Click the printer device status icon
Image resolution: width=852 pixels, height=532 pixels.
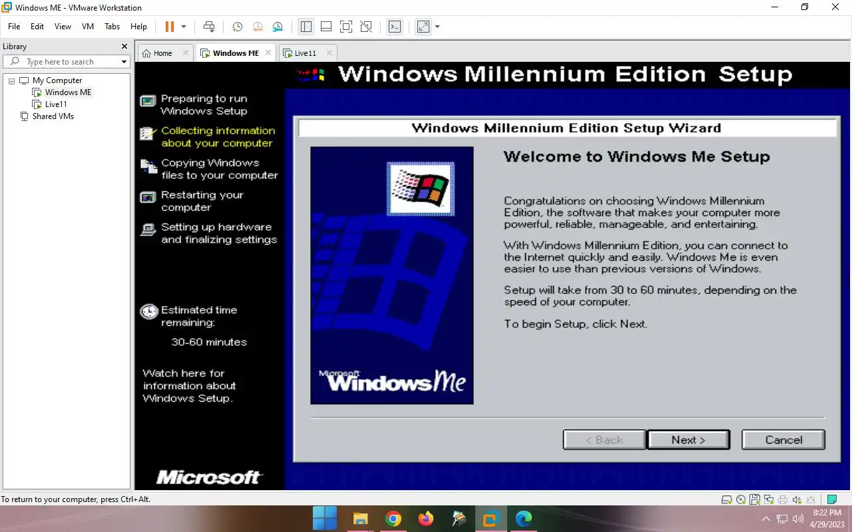[783, 499]
